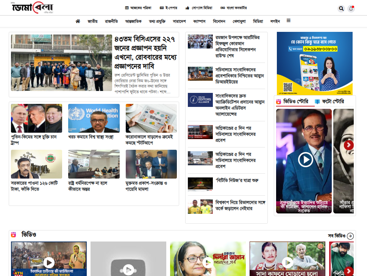
Task: Open the World Health Organization article thumbnail
Action: [x=94, y=118]
